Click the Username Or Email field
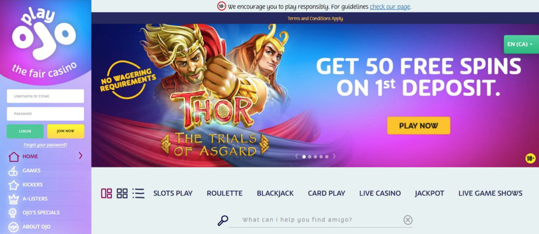 pos(45,96)
